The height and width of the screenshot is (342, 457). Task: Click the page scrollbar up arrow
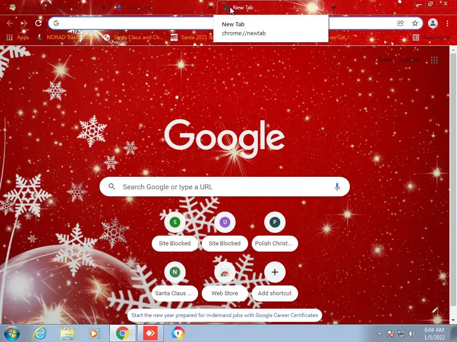[453, 50]
